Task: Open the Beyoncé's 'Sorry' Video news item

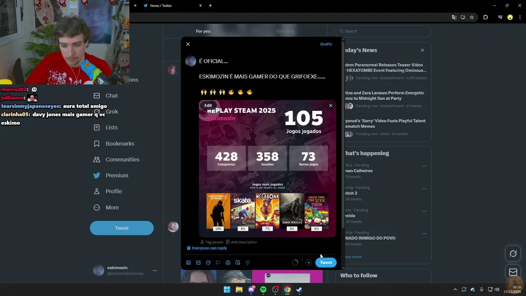Action: (x=385, y=127)
